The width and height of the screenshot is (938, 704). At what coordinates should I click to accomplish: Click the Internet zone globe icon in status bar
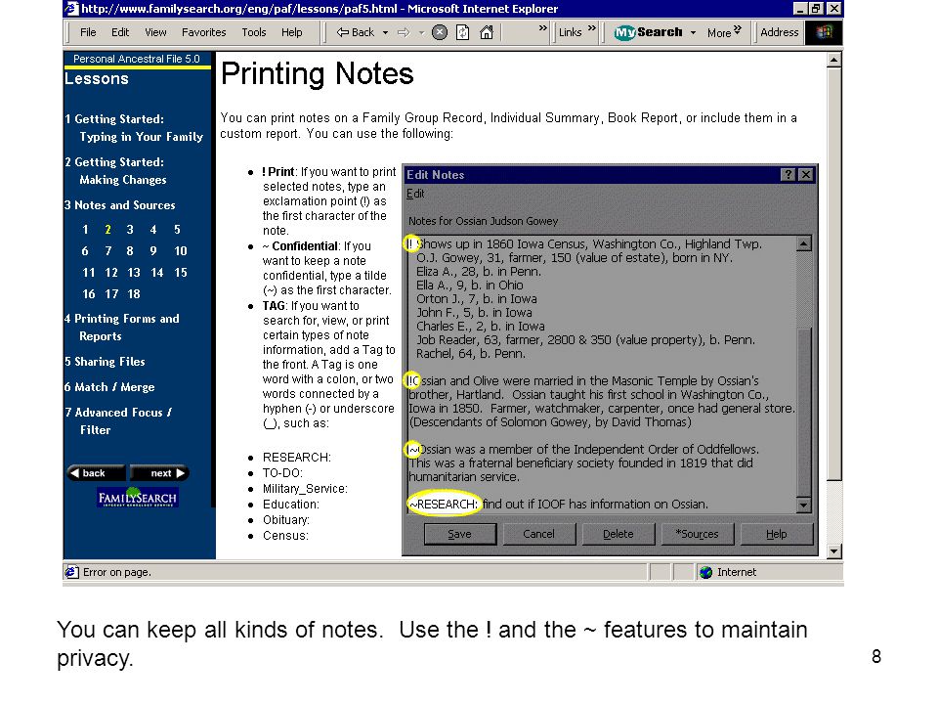point(705,572)
